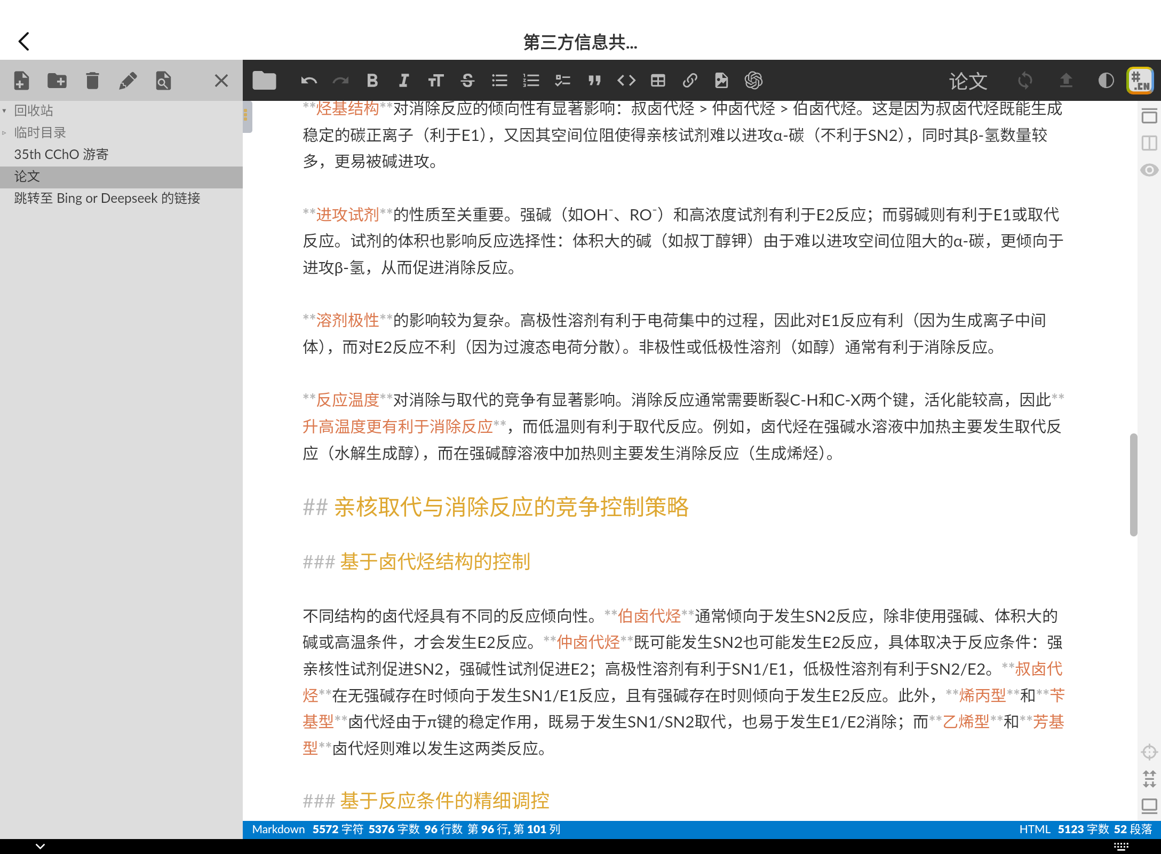
Task: Switch to side-by-side split view icon
Action: (1149, 143)
